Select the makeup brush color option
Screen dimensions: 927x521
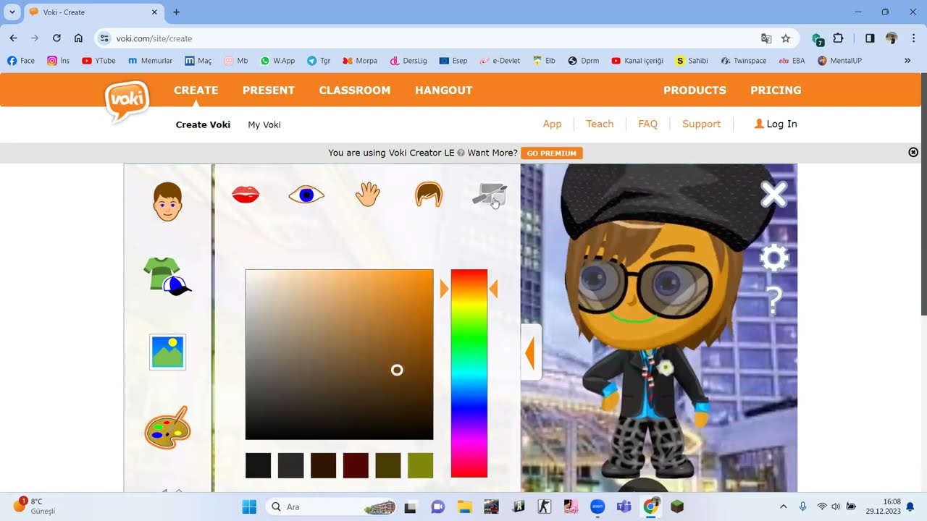(490, 194)
